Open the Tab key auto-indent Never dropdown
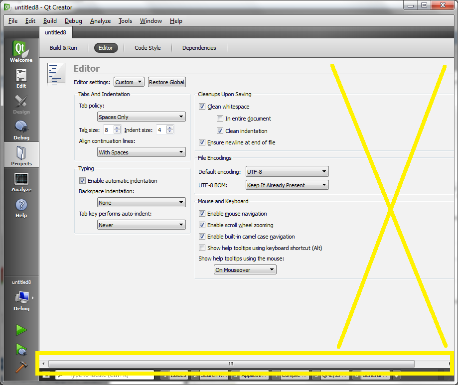The width and height of the screenshot is (458, 385). pyautogui.click(x=142, y=225)
